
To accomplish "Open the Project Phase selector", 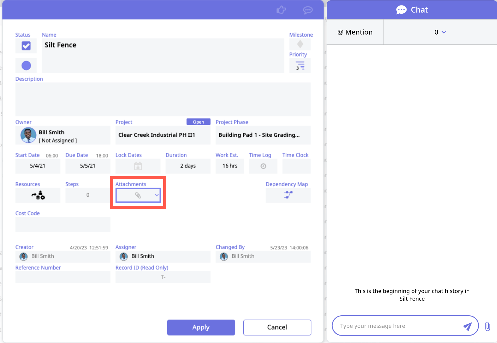I will (263, 135).
